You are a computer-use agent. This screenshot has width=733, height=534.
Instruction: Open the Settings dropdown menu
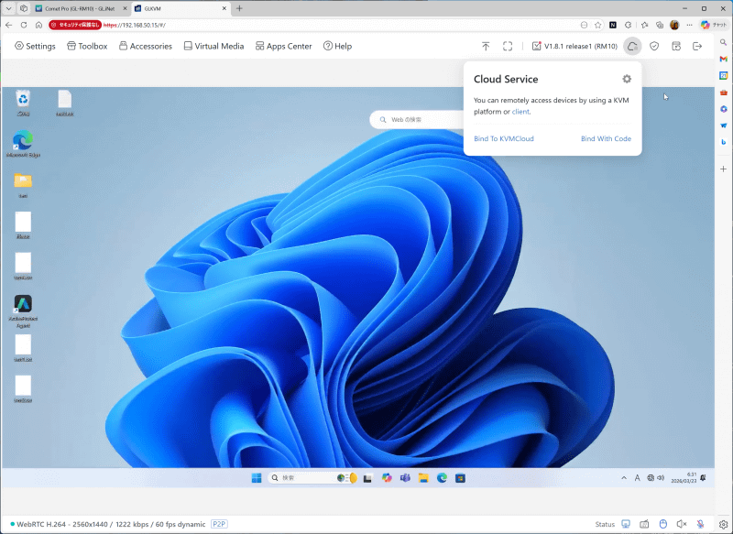coord(35,46)
